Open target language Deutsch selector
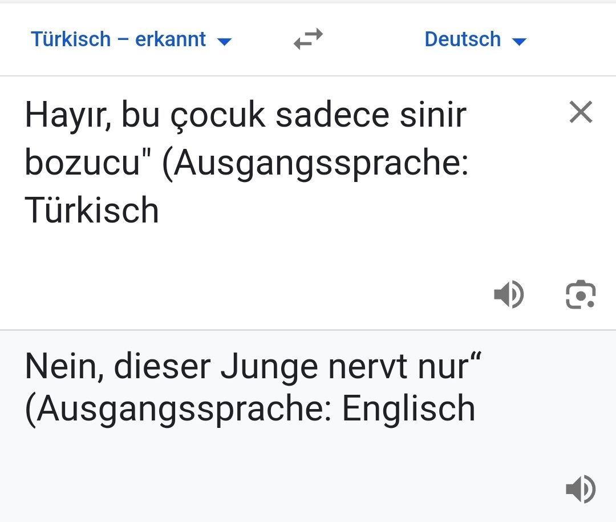This screenshot has height=522, width=616. [x=463, y=39]
